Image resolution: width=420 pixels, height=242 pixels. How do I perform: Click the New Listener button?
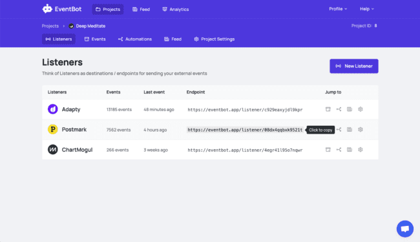pos(354,66)
